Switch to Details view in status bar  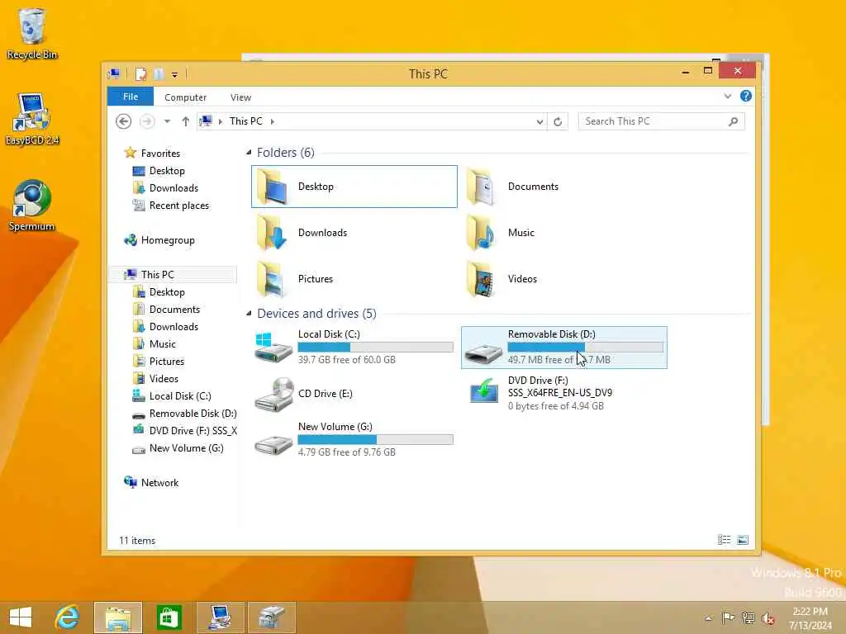(x=724, y=540)
